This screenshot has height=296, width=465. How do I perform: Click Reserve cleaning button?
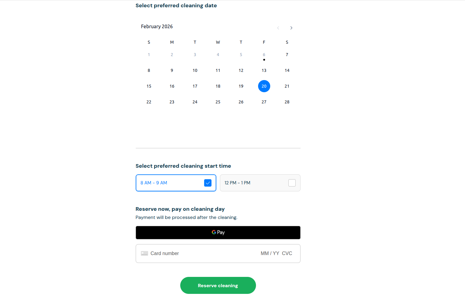pos(218,285)
